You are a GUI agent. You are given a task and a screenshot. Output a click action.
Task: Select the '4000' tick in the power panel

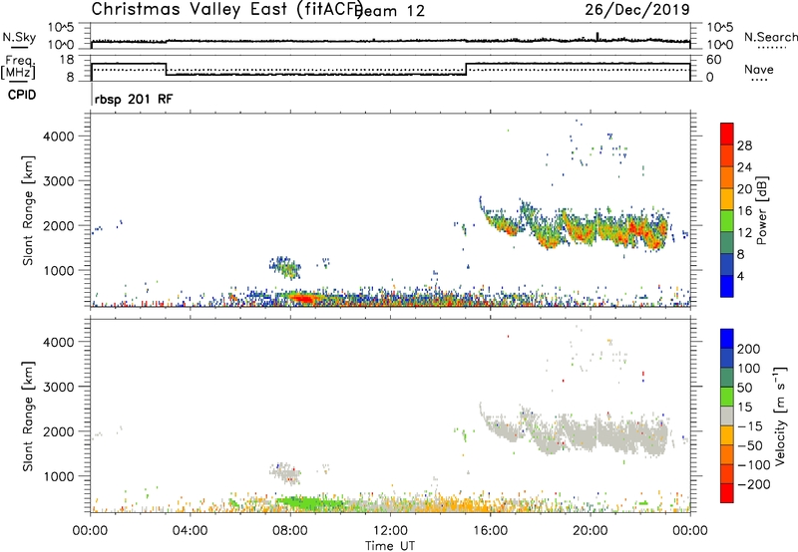point(59,137)
